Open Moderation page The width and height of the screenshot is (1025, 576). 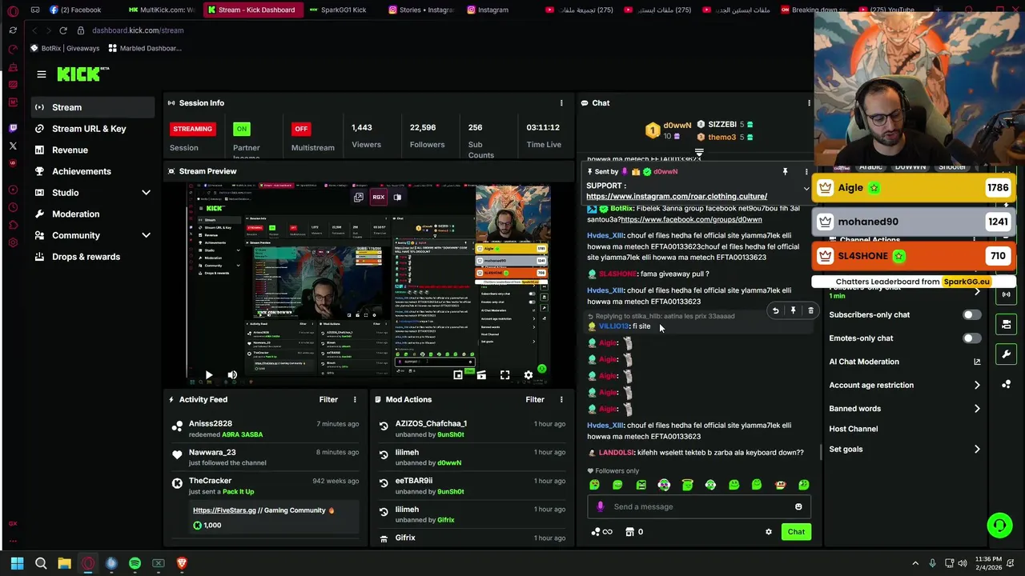pyautogui.click(x=93, y=214)
